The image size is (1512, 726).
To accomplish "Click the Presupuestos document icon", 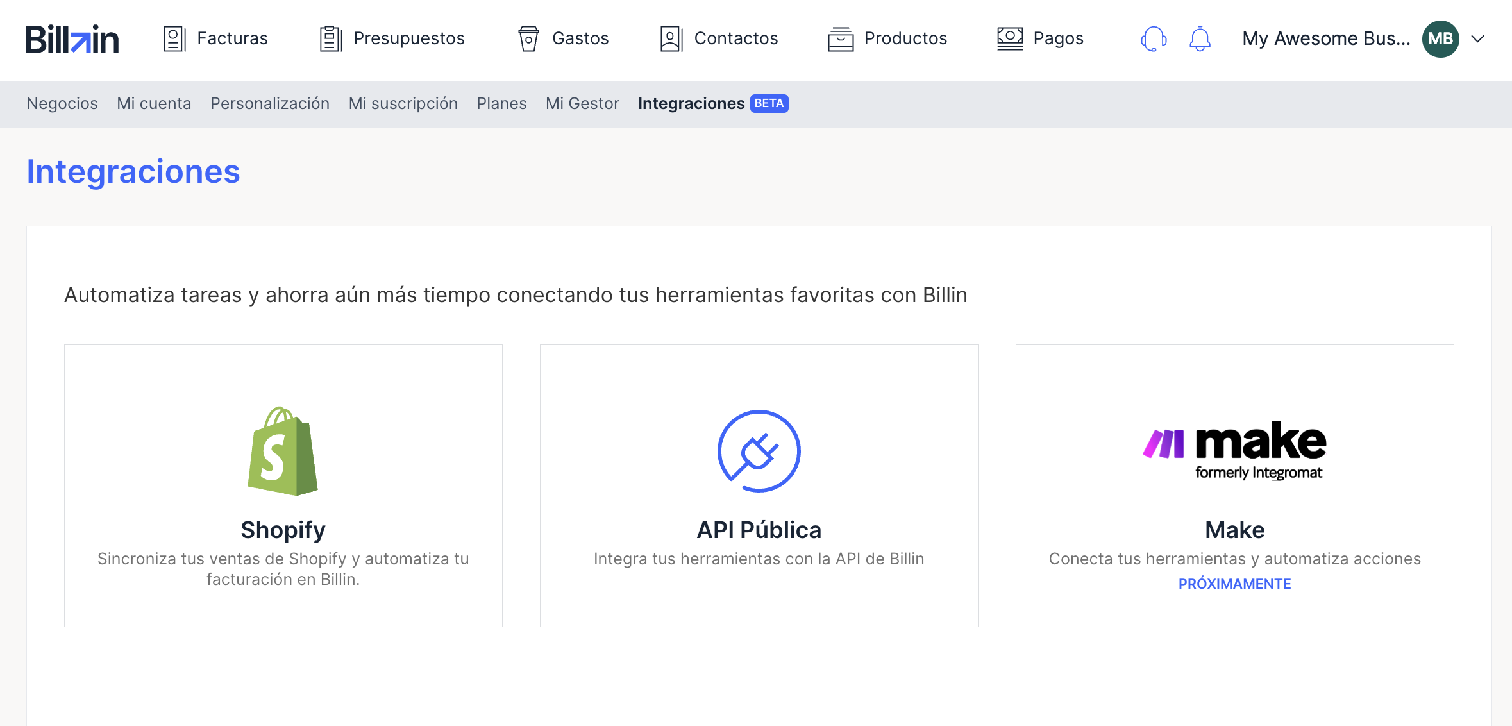I will click(x=331, y=38).
